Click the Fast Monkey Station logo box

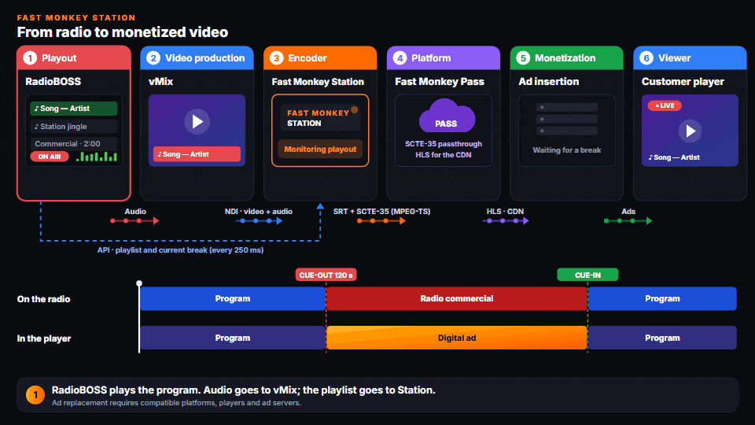[320, 117]
